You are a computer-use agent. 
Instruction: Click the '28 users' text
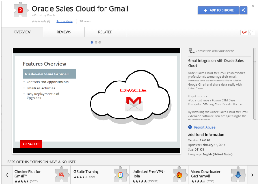pos(85,21)
